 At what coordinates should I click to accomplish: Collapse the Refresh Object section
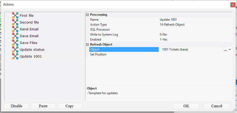pos(87,45)
